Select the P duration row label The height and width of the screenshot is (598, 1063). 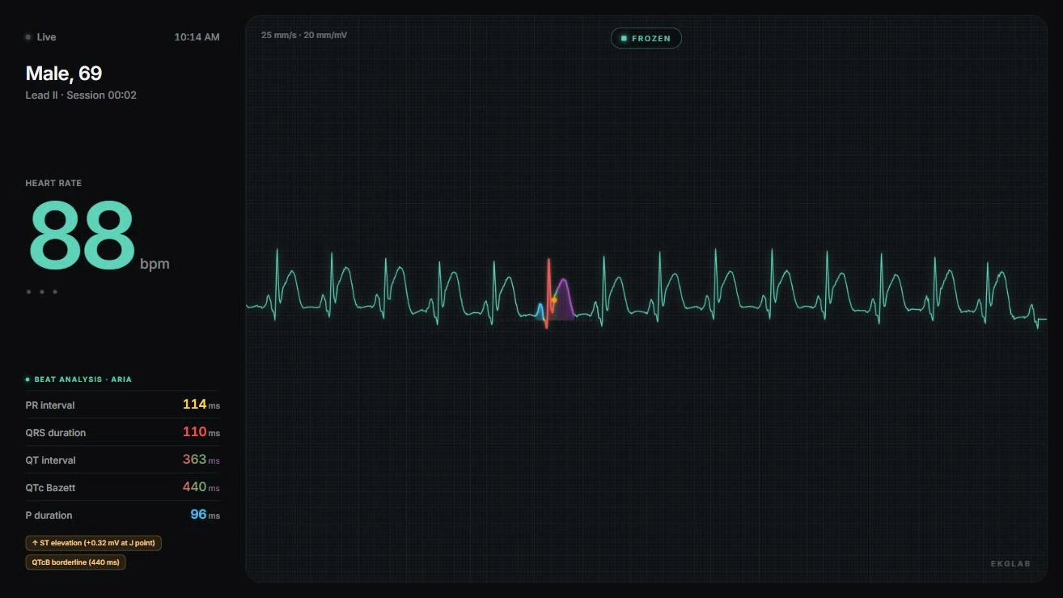(49, 515)
